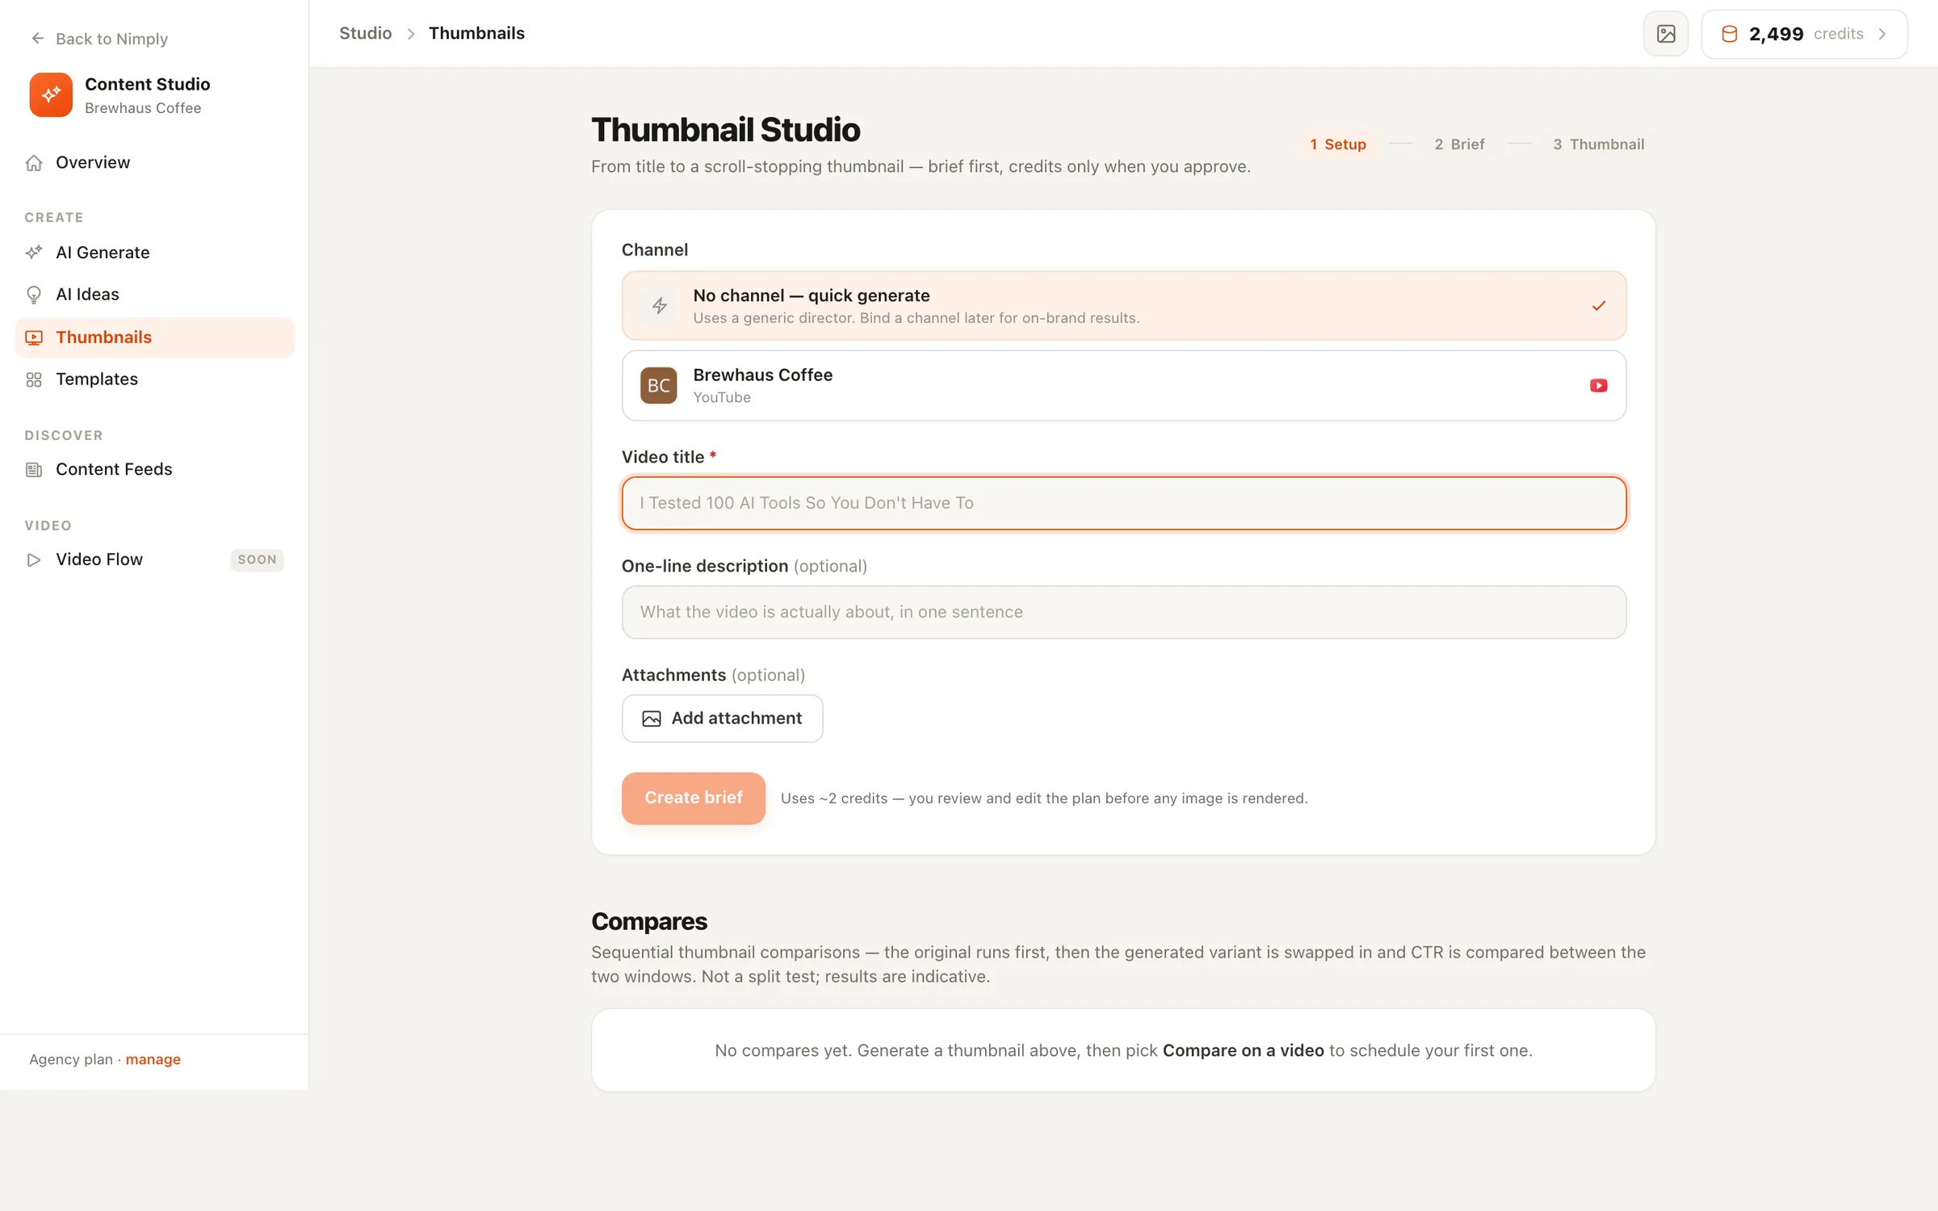The image size is (1938, 1211).
Task: Click the Uses ~2 credits note
Action: [1044, 798]
